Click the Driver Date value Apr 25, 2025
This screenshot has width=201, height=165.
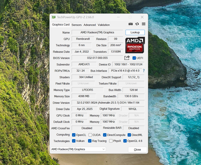tap(84, 109)
